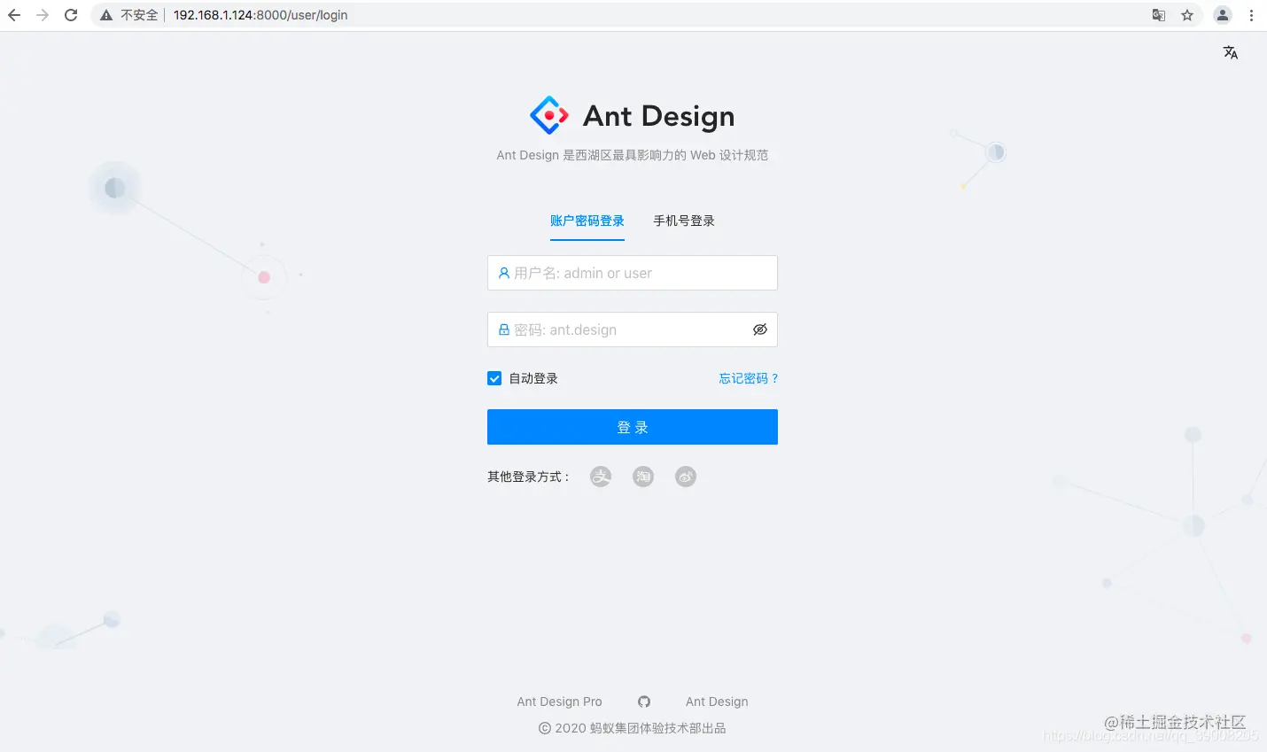Click the lock icon in password field
The height and width of the screenshot is (752, 1267).
502,329
